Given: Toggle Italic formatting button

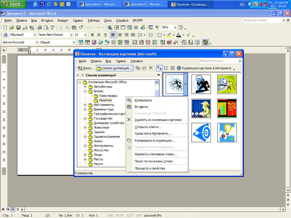Looking at the screenshot, I should coord(99,35).
